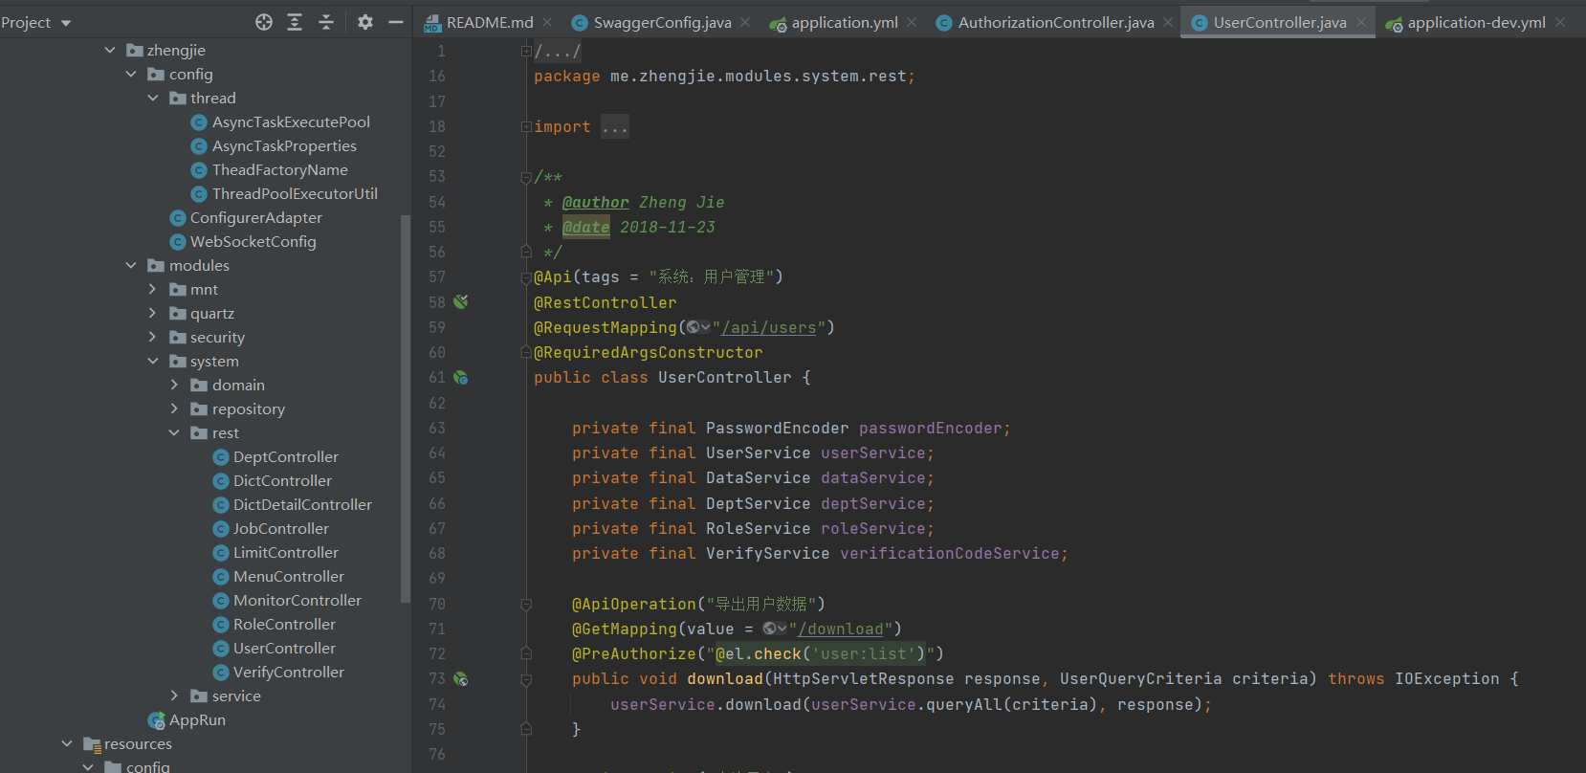The image size is (1586, 773).
Task: Expand the service folder
Action: [x=174, y=696]
